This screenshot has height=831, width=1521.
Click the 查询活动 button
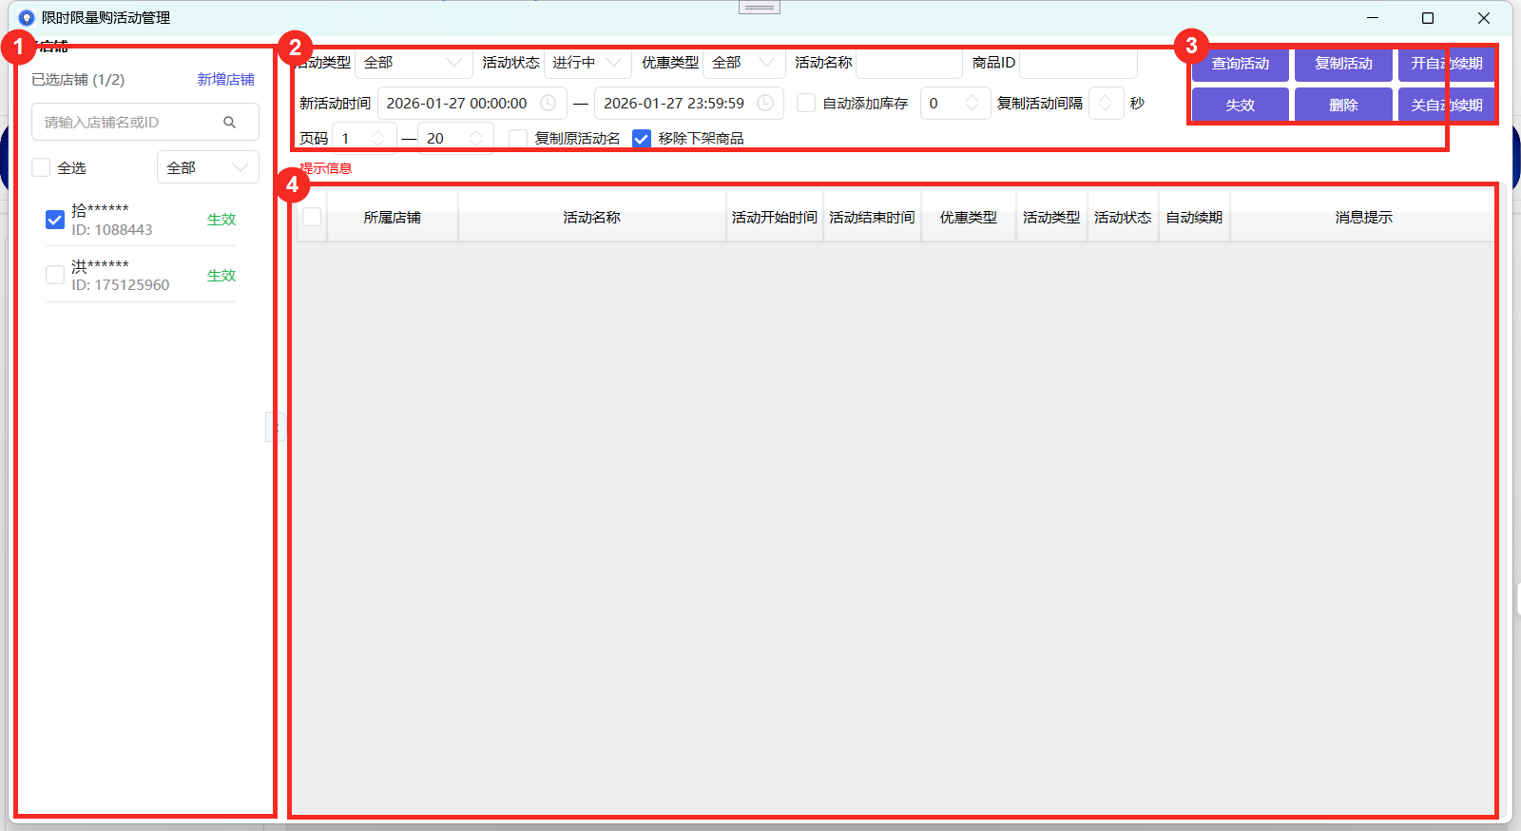coord(1241,64)
